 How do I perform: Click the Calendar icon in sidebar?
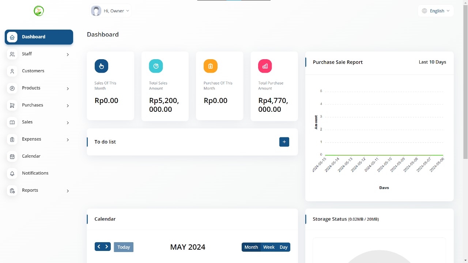pyautogui.click(x=12, y=156)
